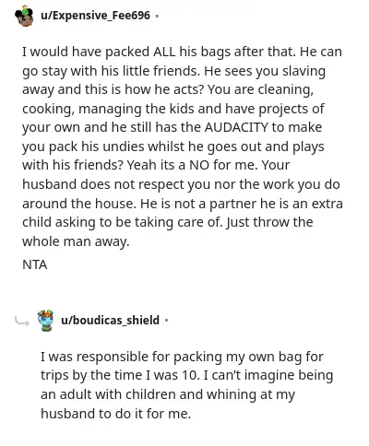
Task: Open the u/boudicas_shield avatar image
Action: 45,321
